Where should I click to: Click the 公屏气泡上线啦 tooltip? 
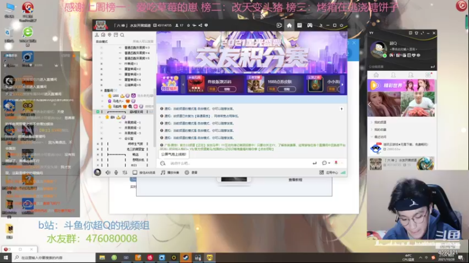(x=174, y=154)
